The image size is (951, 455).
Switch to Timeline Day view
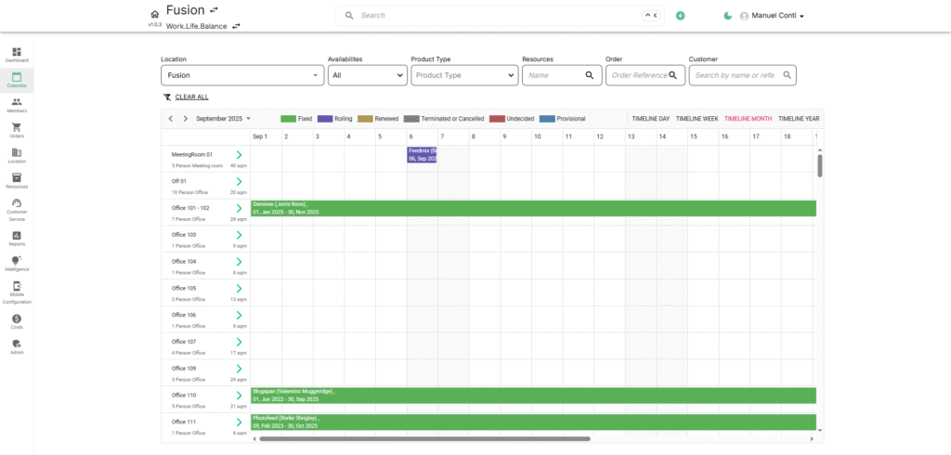[650, 119]
